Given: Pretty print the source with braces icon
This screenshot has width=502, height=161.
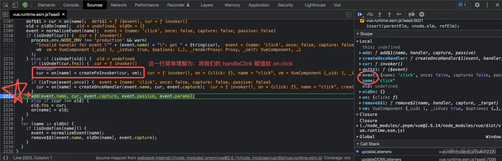Looking at the screenshot, I should click(6, 158).
